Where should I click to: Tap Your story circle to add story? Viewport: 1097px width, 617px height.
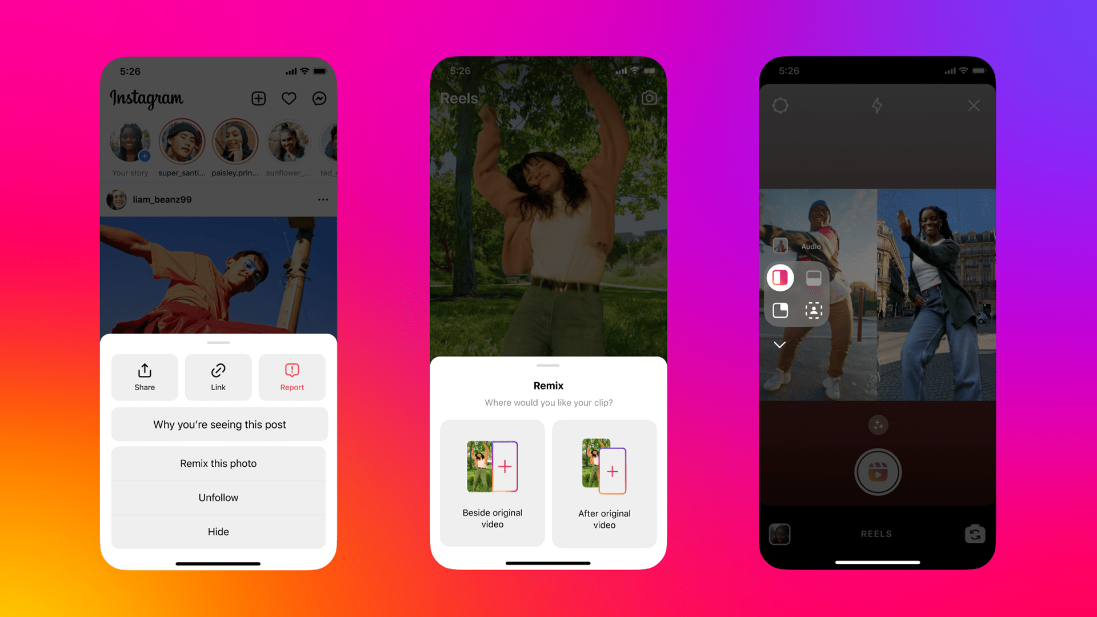pos(130,145)
